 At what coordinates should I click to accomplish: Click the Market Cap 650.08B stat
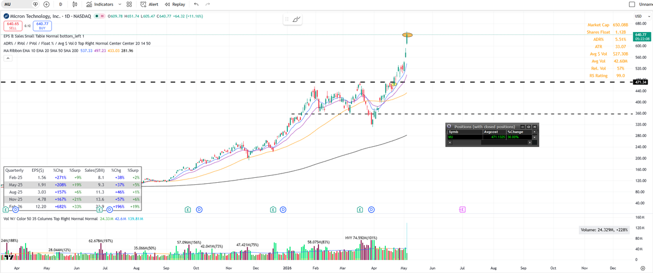608,25
